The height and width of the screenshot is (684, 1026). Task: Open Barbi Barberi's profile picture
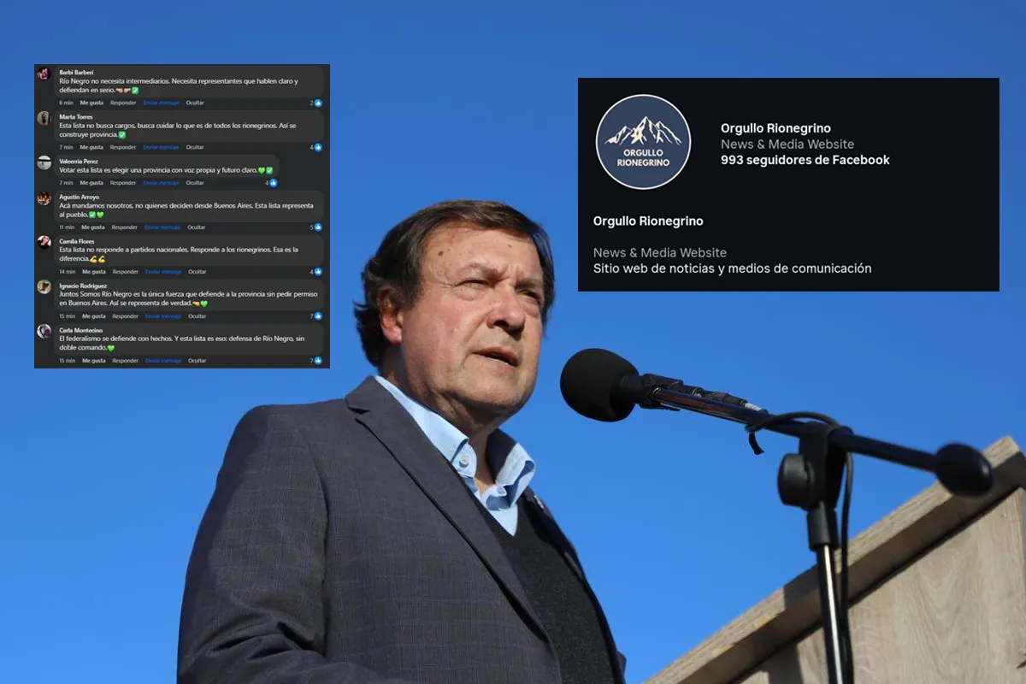tap(44, 74)
